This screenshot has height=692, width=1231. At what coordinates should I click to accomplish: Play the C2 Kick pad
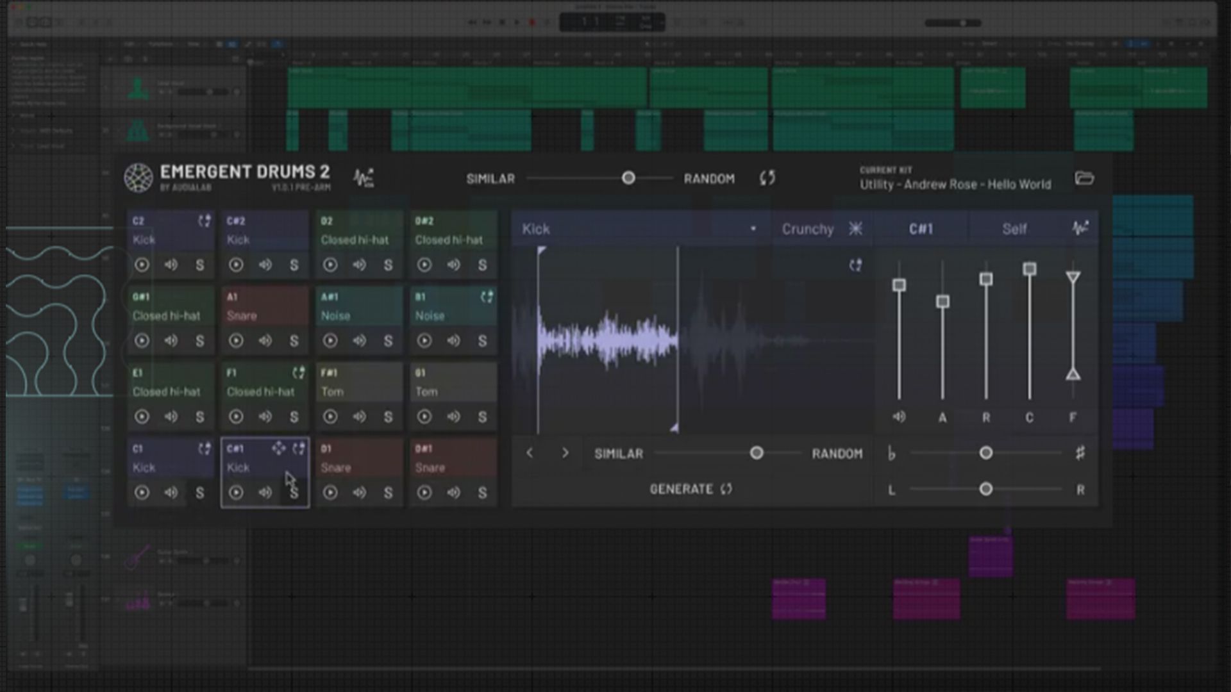[x=142, y=265]
